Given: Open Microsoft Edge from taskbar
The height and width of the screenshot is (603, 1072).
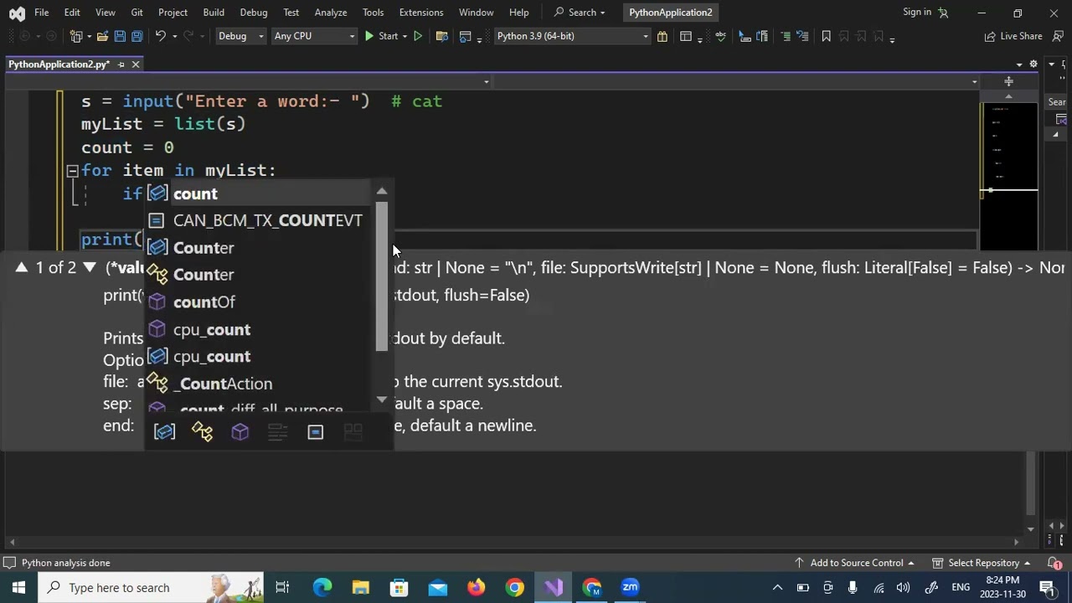Looking at the screenshot, I should click(322, 587).
